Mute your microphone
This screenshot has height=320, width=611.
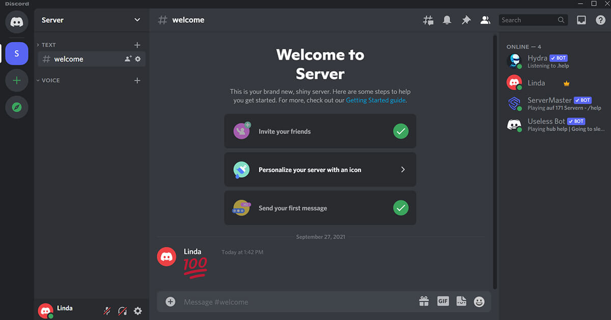107,310
